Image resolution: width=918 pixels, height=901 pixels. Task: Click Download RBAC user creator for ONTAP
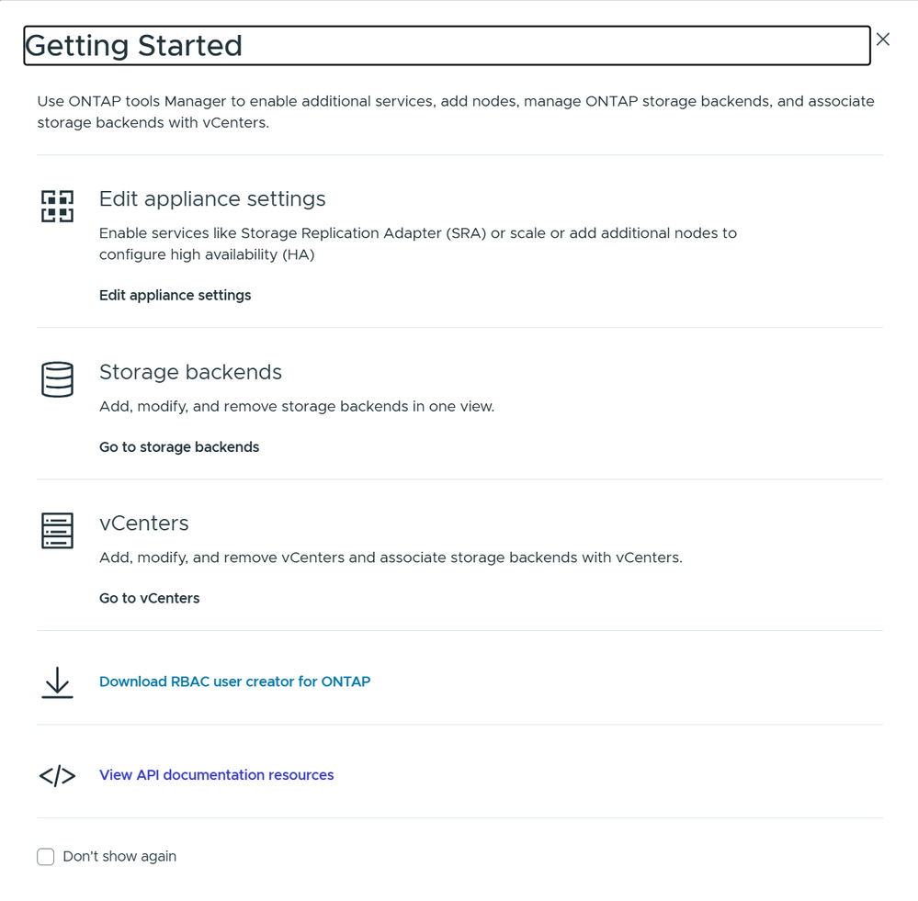(x=234, y=681)
